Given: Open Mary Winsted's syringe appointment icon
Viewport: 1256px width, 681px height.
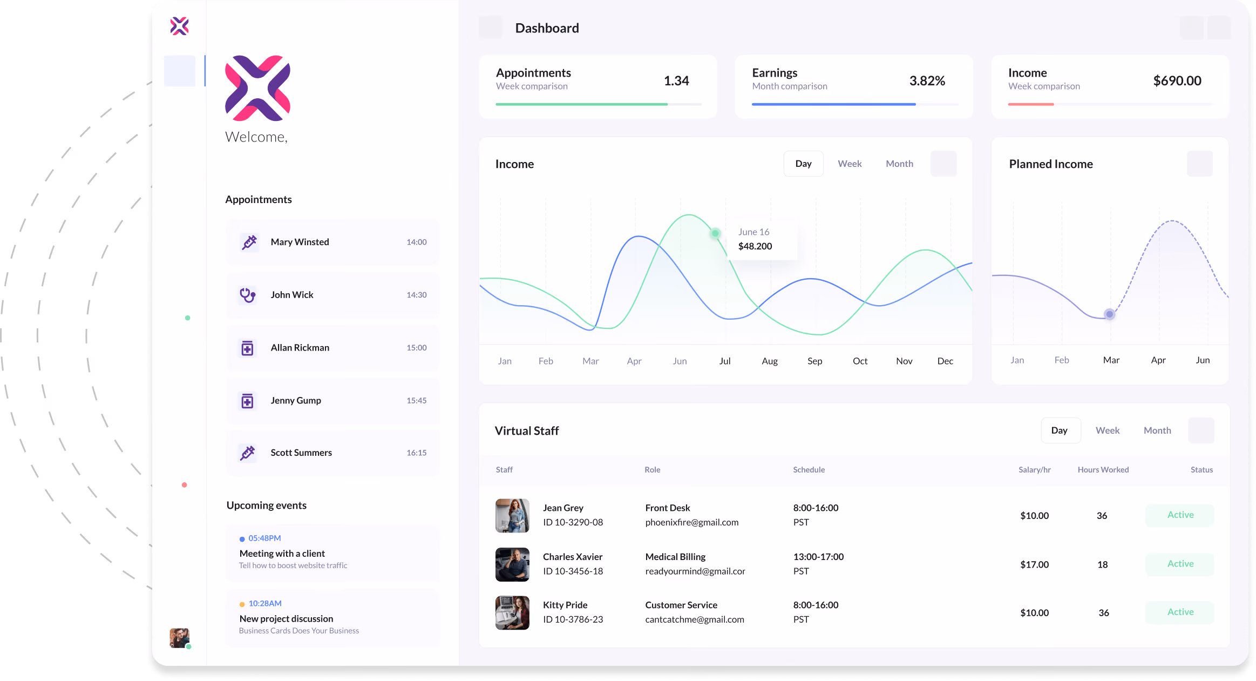Looking at the screenshot, I should coord(249,242).
